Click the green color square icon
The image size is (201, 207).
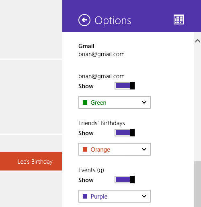click(85, 103)
